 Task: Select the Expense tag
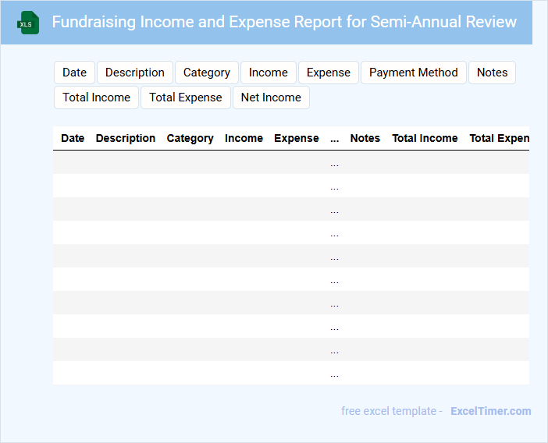click(328, 73)
